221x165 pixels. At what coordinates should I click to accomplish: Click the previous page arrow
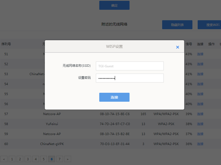pos(4,159)
